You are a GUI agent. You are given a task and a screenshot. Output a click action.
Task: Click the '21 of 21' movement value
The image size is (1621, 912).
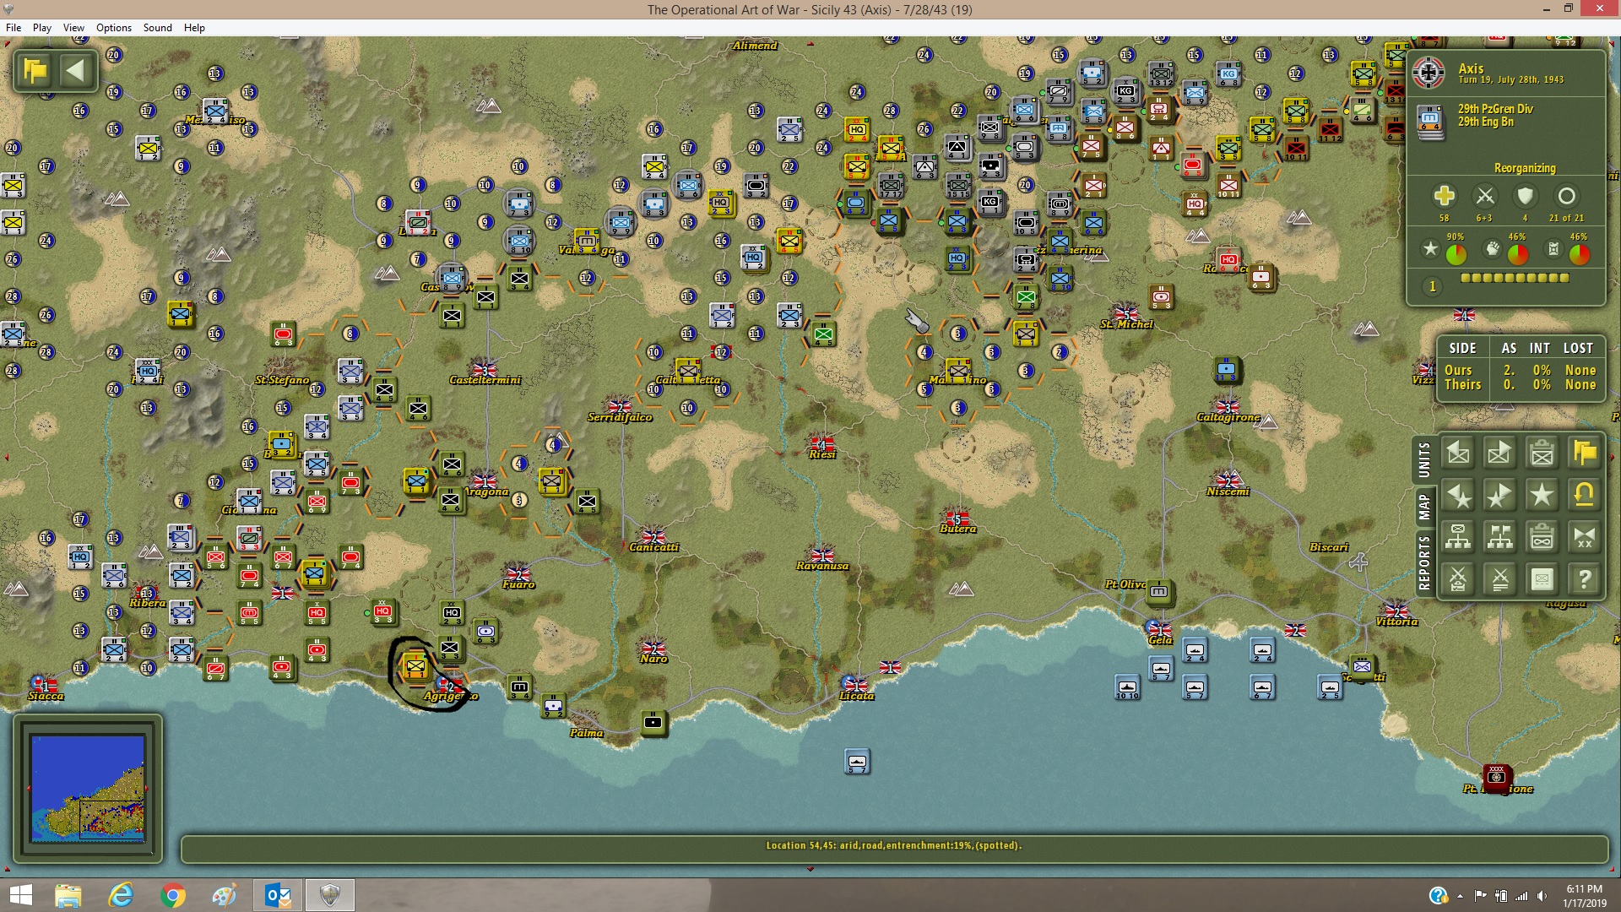1566,218
